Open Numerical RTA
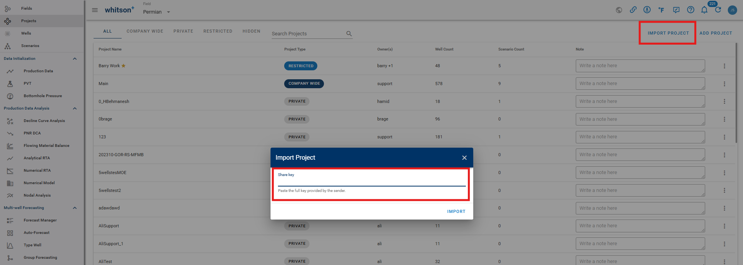743x265 pixels. 42,171
